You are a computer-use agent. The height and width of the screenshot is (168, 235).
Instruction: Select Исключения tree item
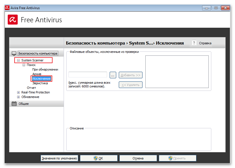(41, 79)
